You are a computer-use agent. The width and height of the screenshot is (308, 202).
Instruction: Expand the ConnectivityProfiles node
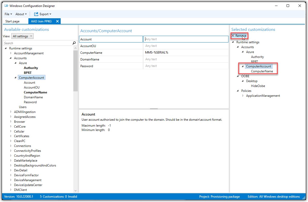(x=11, y=151)
